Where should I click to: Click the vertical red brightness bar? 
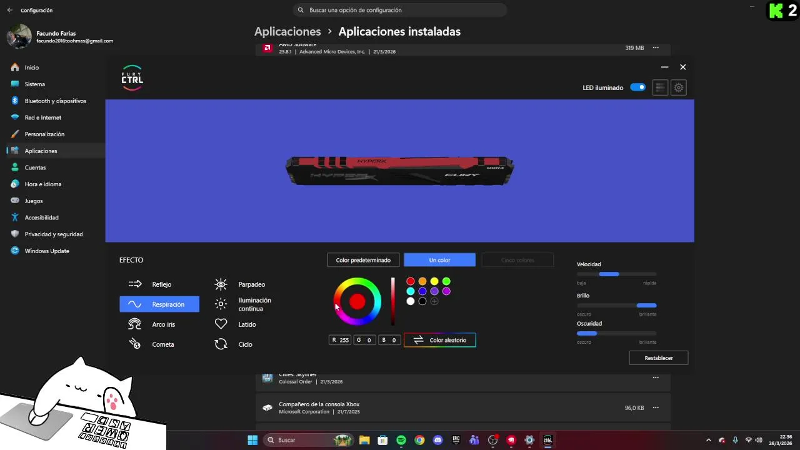(393, 301)
